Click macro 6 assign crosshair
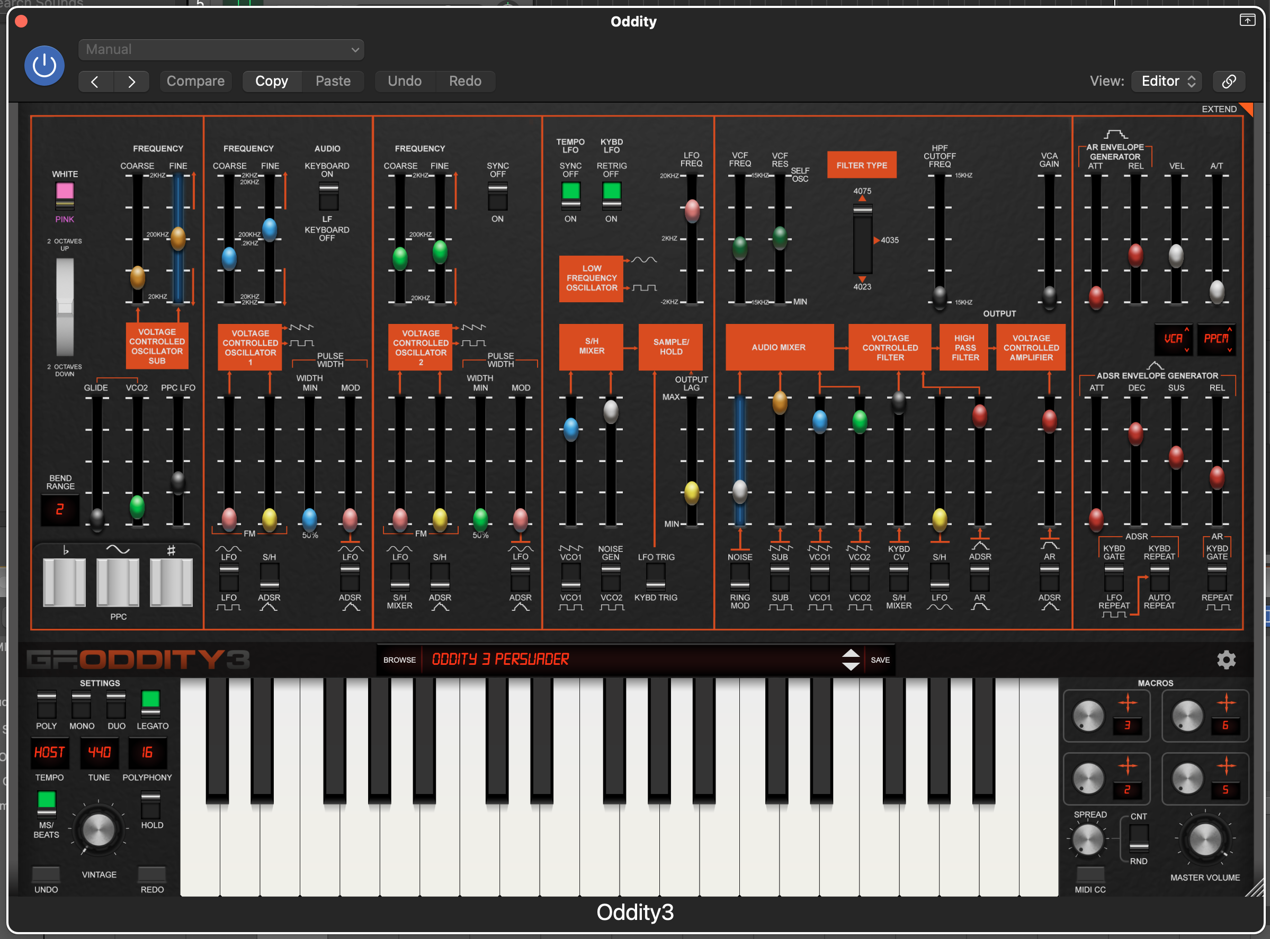Image resolution: width=1270 pixels, height=939 pixels. 1226,703
